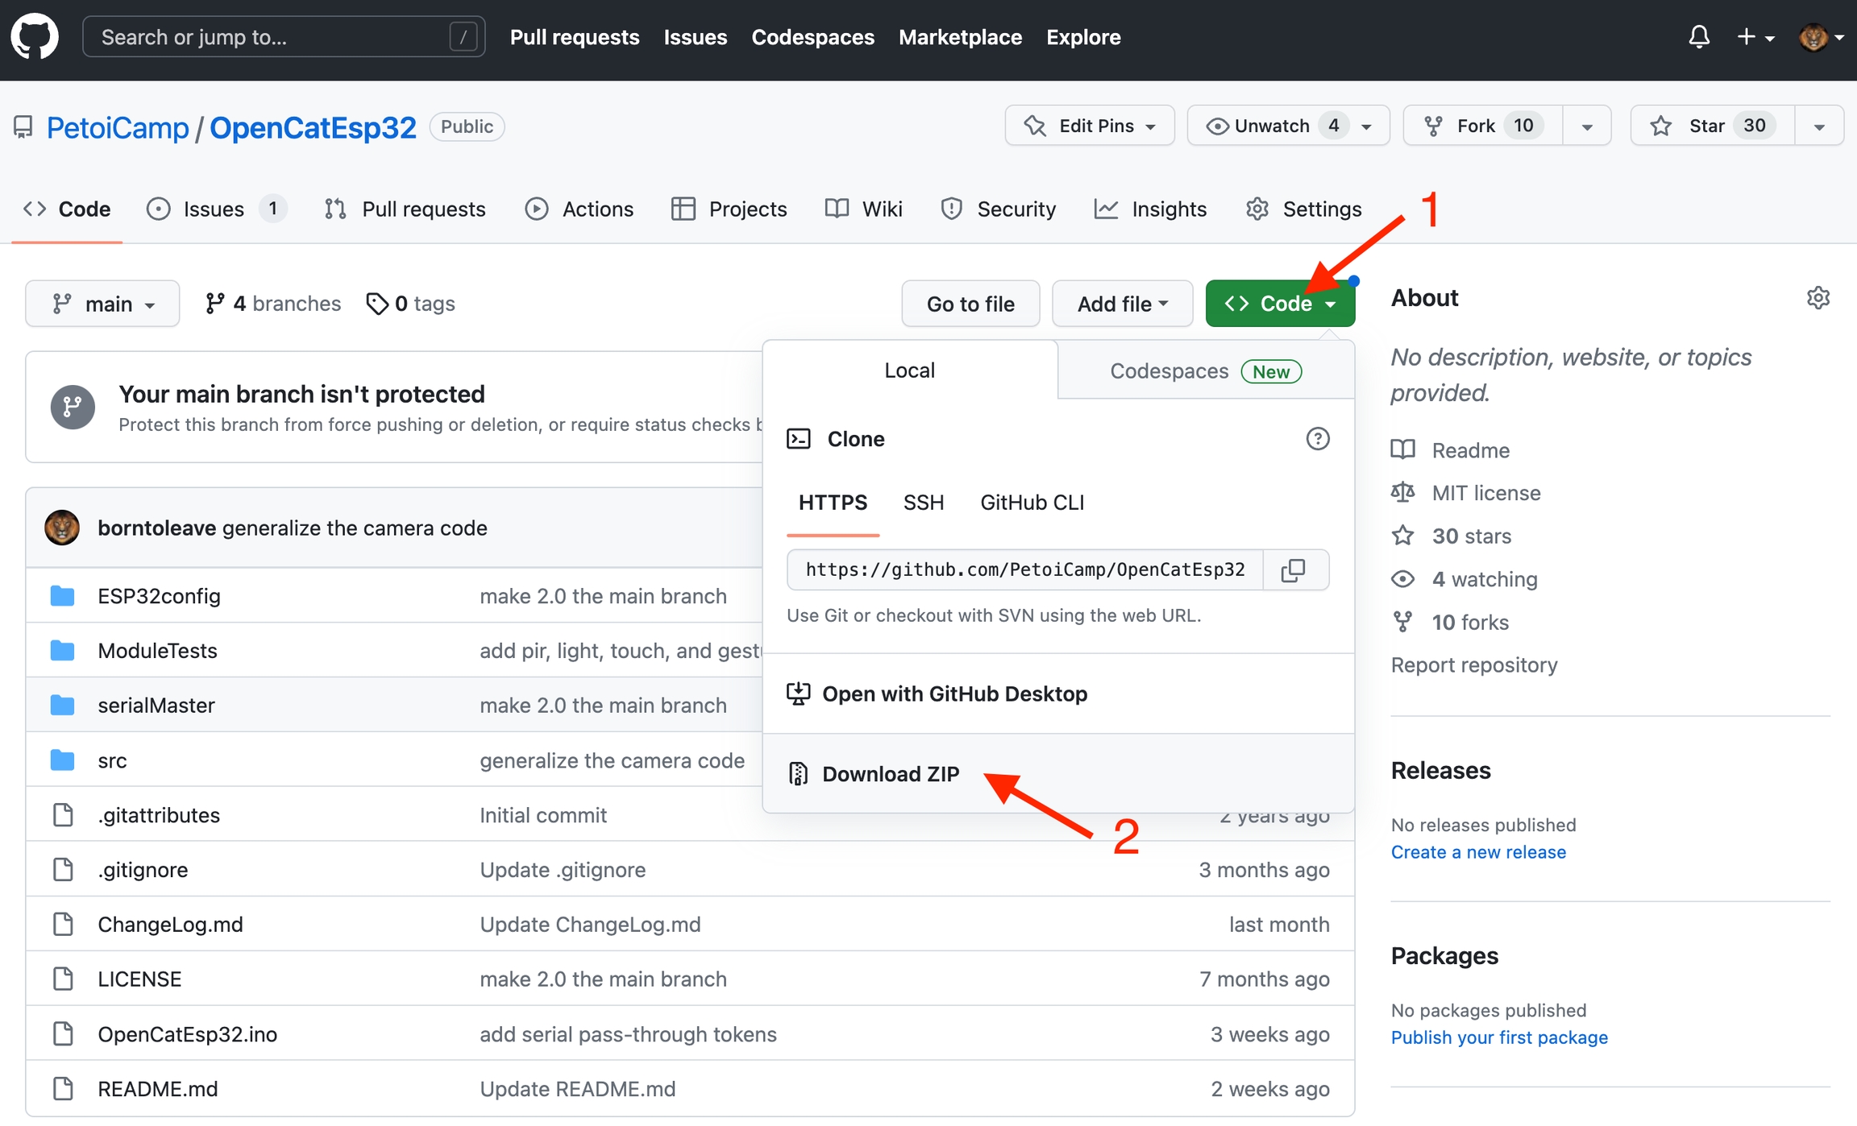The height and width of the screenshot is (1126, 1857).
Task: Click Download ZIP
Action: point(890,774)
